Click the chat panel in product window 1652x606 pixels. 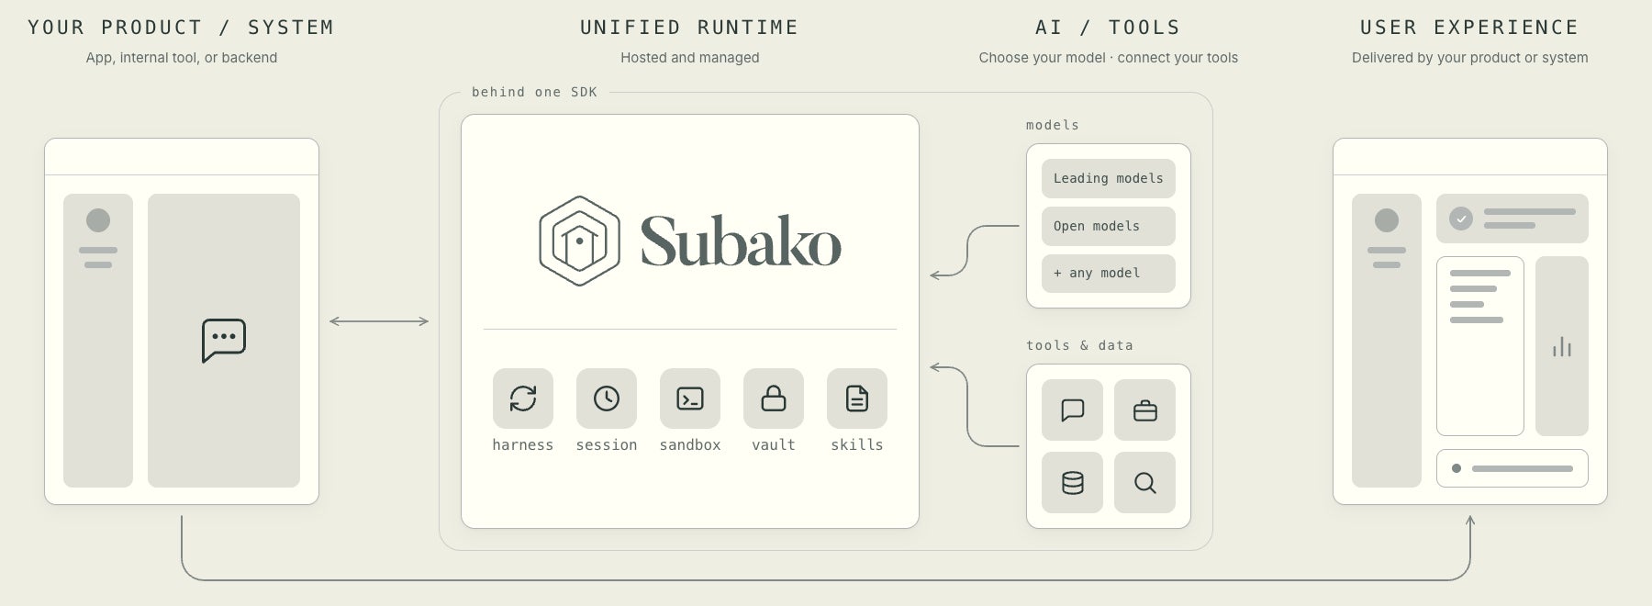point(224,341)
